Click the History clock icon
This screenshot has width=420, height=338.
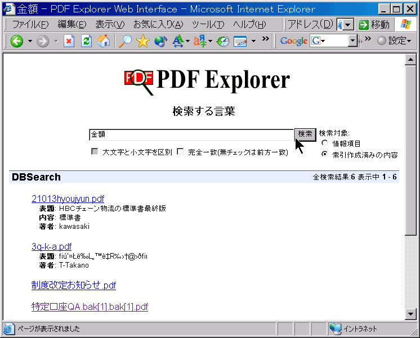coord(223,41)
